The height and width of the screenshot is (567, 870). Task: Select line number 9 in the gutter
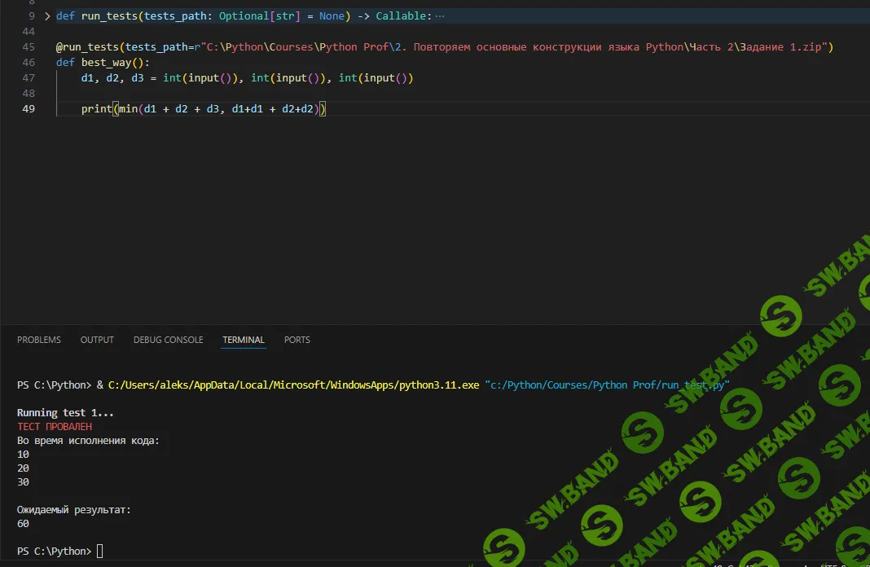31,16
